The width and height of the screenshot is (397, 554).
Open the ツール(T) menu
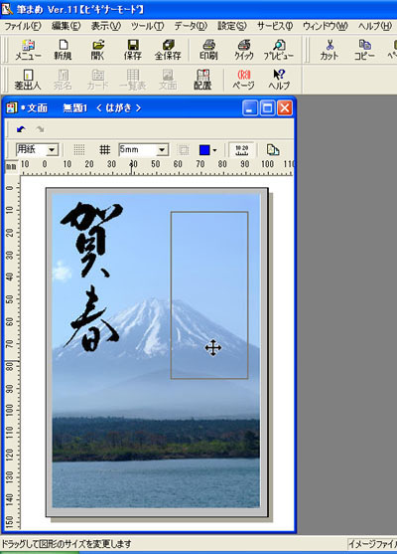147,26
